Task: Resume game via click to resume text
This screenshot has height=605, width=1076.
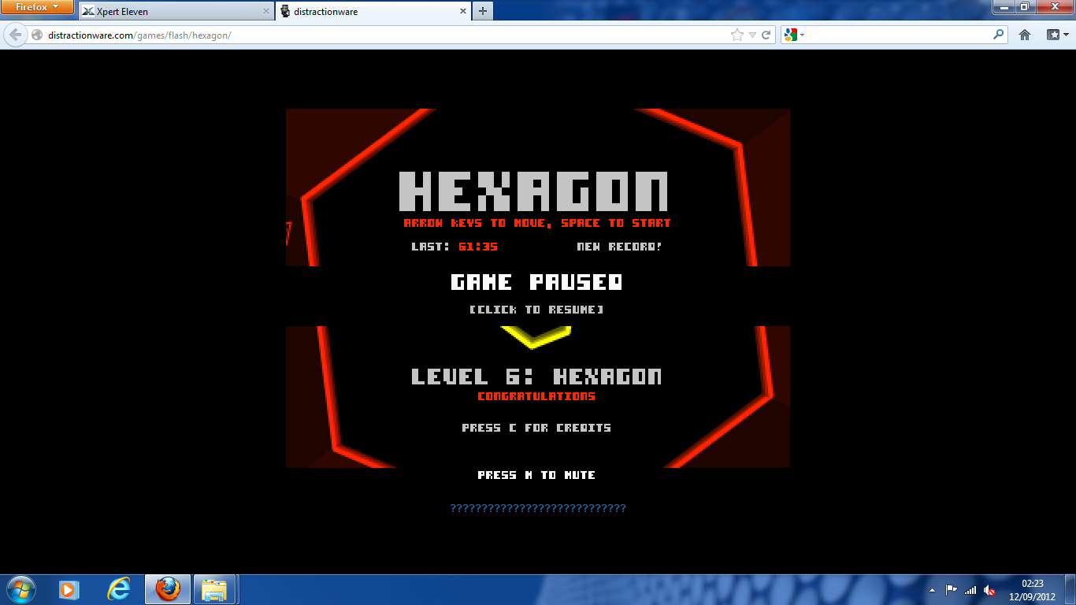Action: pyautogui.click(x=536, y=310)
